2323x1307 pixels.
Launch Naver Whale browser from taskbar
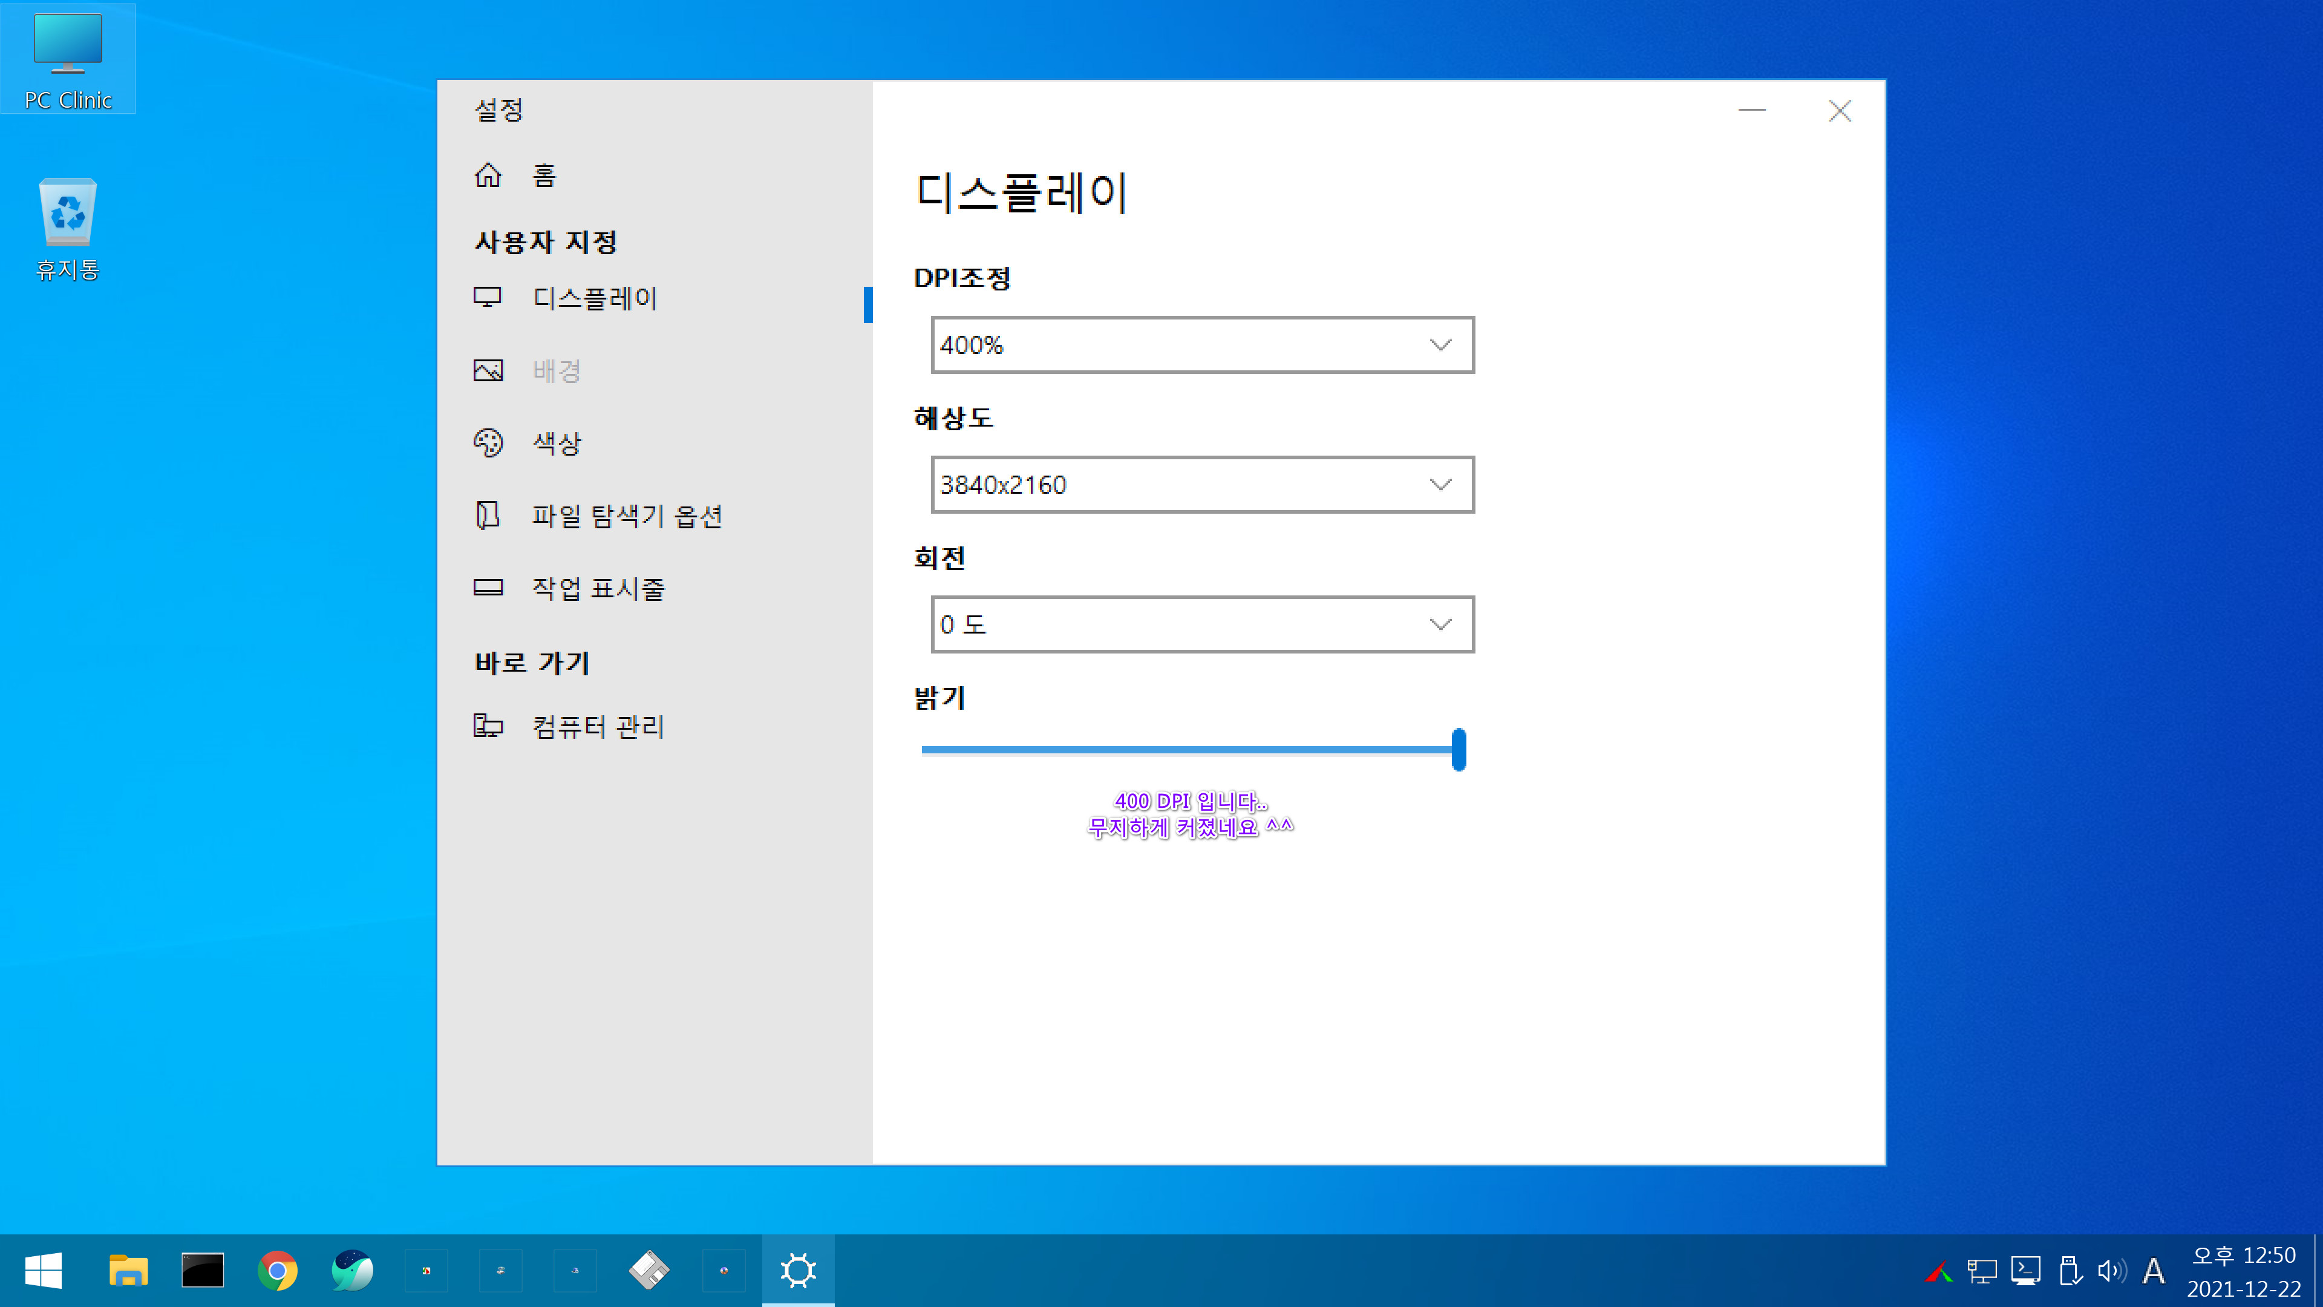(x=351, y=1270)
